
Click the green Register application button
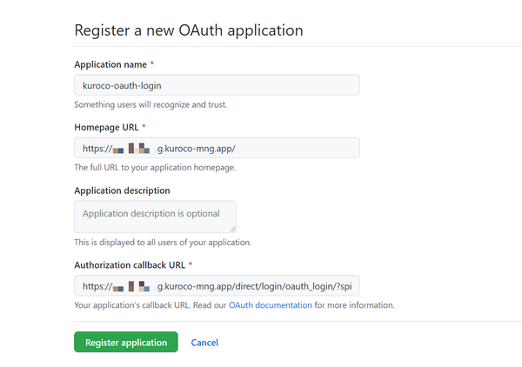pos(126,342)
